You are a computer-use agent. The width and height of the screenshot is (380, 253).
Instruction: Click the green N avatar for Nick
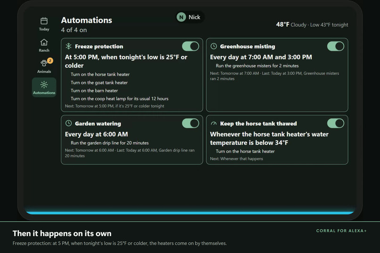tap(181, 17)
